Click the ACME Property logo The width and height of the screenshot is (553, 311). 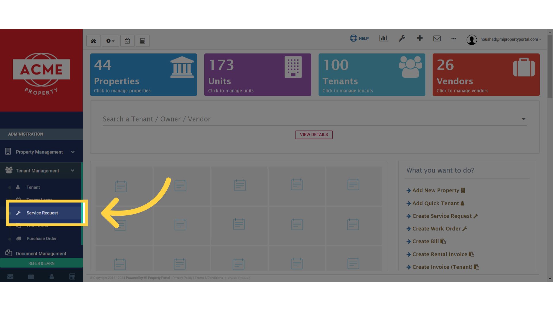point(41,74)
